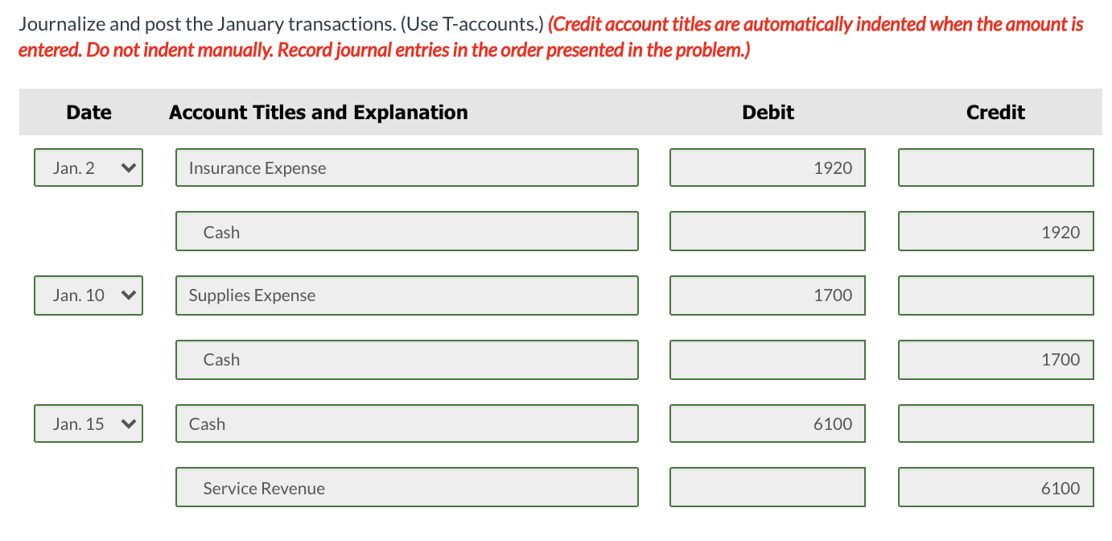This screenshot has width=1112, height=541.
Task: Click the empty debit field beside Service Revenue
Action: tap(767, 487)
